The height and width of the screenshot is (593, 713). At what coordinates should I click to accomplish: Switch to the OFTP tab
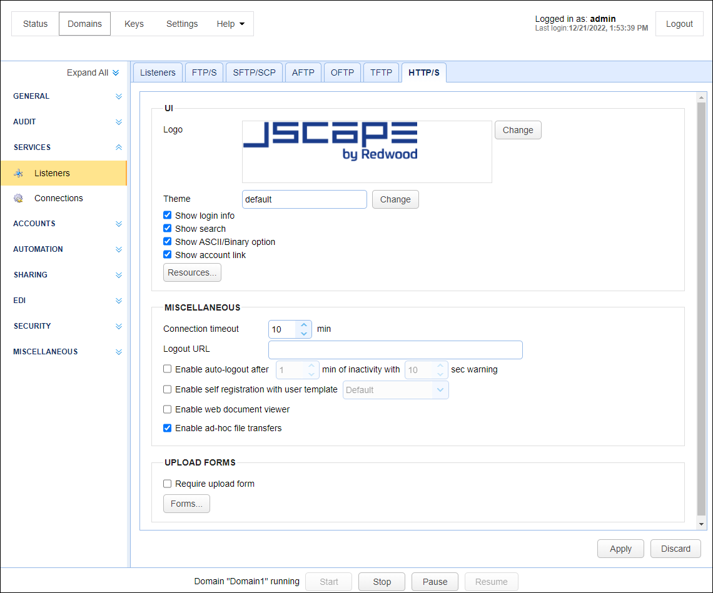pos(342,72)
